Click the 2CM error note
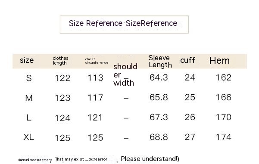The image size is (259, 164). [x=98, y=159]
